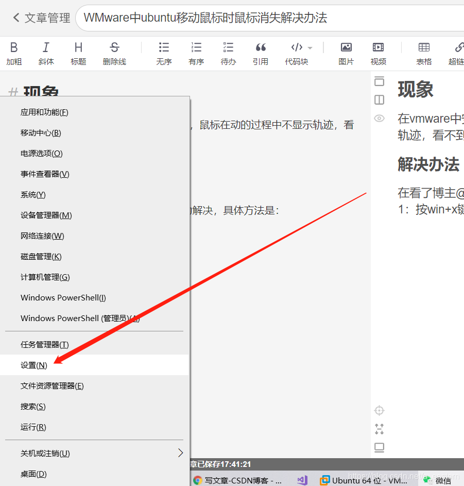Viewport: 464px width, 486px height.
Task: Click the split-column view icon
Action: 379,100
